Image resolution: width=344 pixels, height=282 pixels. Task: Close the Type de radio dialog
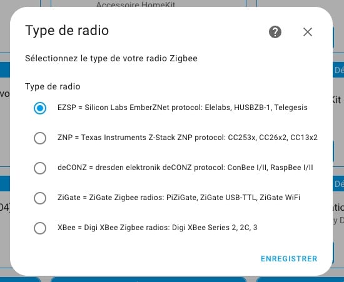click(308, 32)
